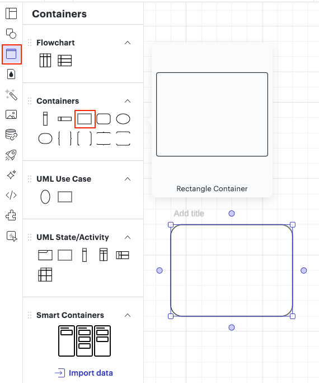Image resolution: width=319 pixels, height=383 pixels.
Task: Collapse the Flowchart section
Action: (128, 43)
